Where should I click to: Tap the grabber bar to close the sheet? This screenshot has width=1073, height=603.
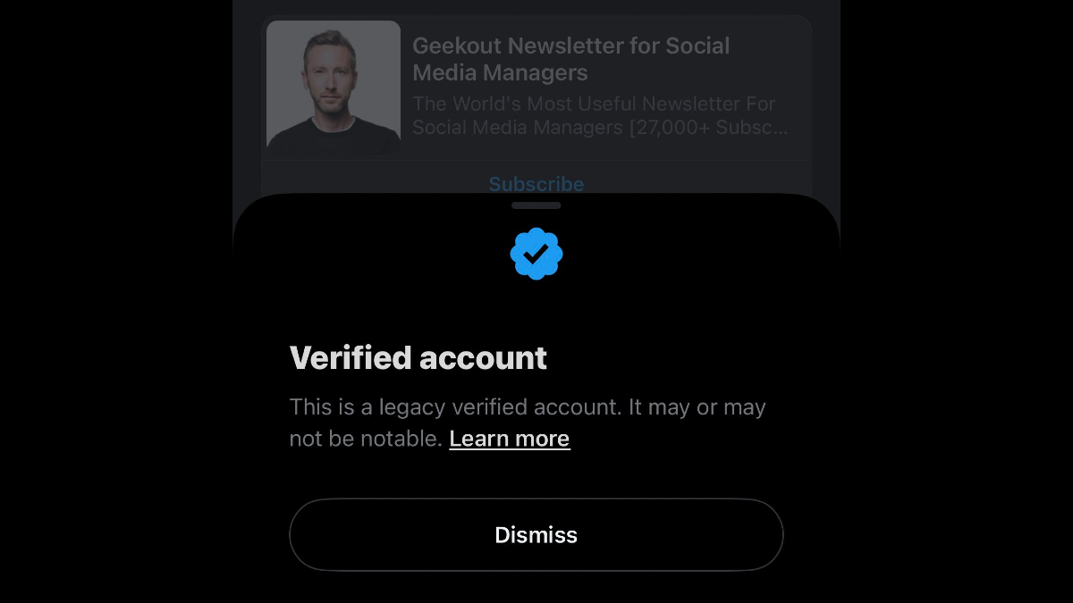pos(536,205)
